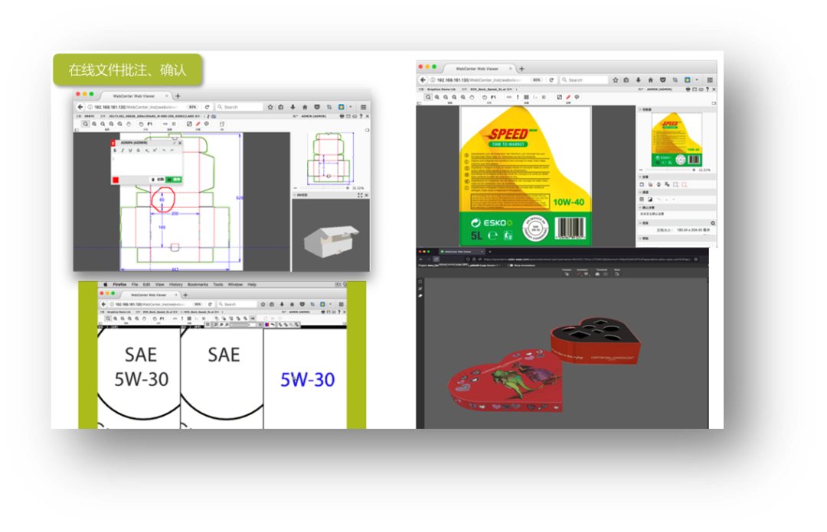Select the red pencil tool in SPEED label viewer
Image resolution: width=827 pixels, height=532 pixels.
pos(568,97)
